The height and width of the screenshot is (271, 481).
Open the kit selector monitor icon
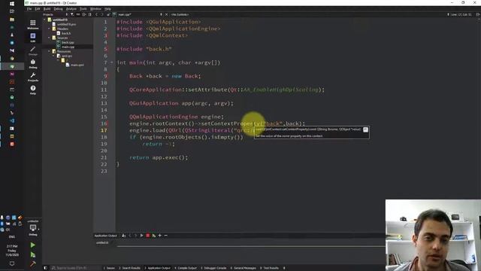33,227
